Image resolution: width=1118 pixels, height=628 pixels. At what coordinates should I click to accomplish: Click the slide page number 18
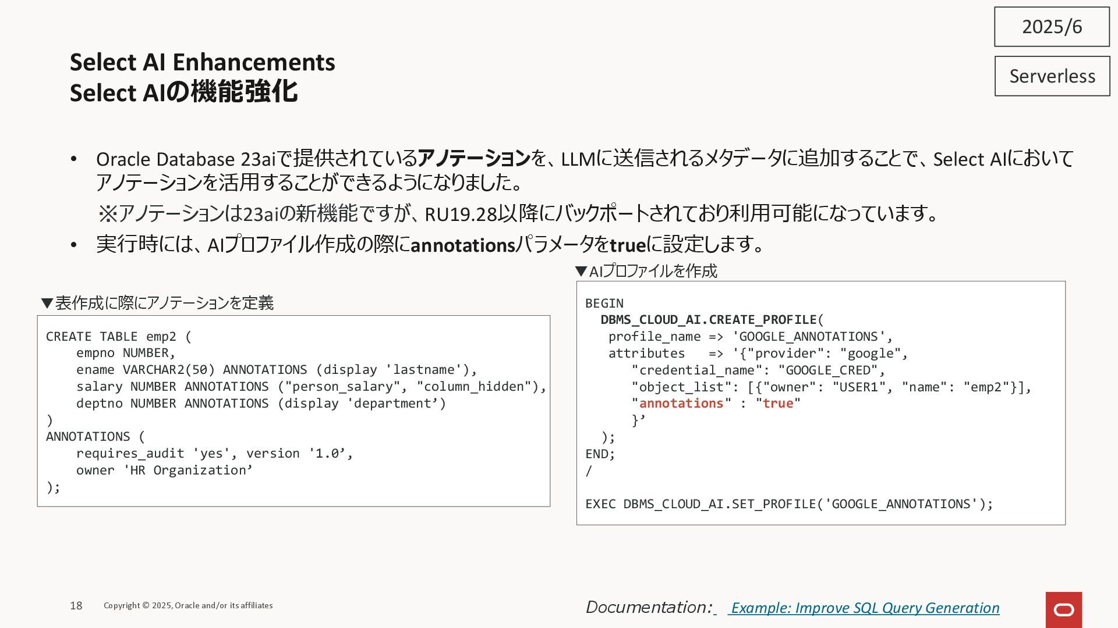(x=76, y=606)
